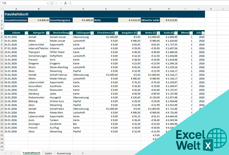Click the previous sheet navigation arrow
229x155 pixels.
pos(5,153)
